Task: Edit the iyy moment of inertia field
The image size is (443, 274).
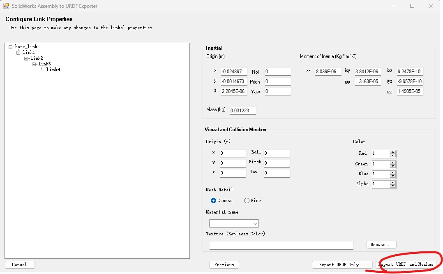Action: click(x=367, y=81)
